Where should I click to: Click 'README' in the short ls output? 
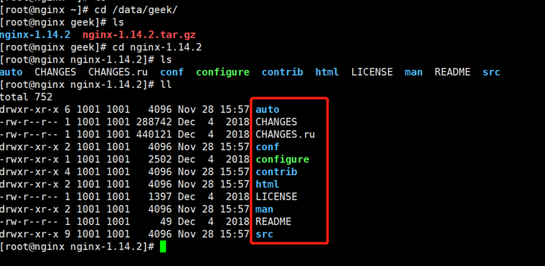tap(452, 72)
